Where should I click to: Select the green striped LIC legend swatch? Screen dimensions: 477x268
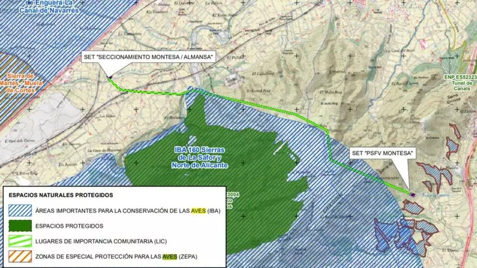coord(20,240)
